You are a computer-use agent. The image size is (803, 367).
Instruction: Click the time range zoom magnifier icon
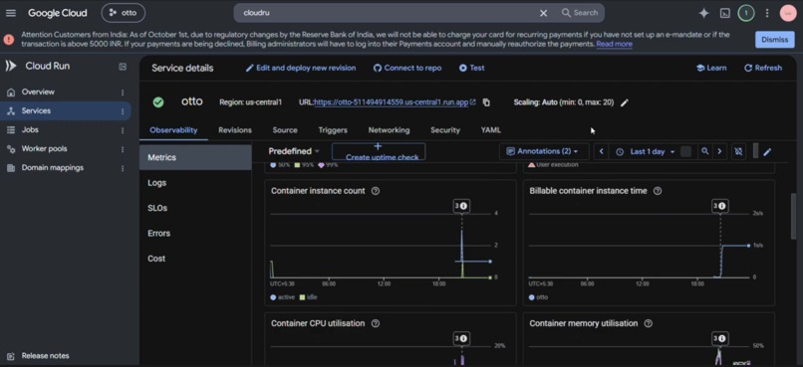pyautogui.click(x=705, y=151)
